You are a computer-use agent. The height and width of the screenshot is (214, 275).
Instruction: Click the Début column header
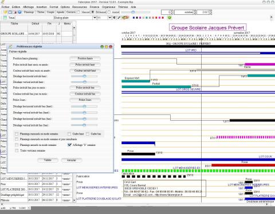(x=35, y=23)
